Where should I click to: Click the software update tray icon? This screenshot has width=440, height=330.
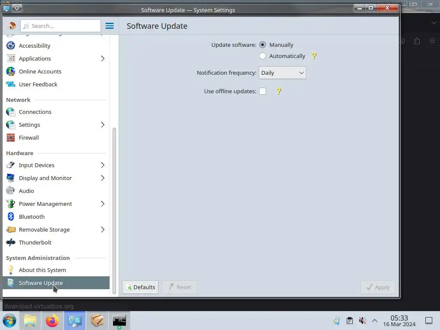pyautogui.click(x=337, y=321)
